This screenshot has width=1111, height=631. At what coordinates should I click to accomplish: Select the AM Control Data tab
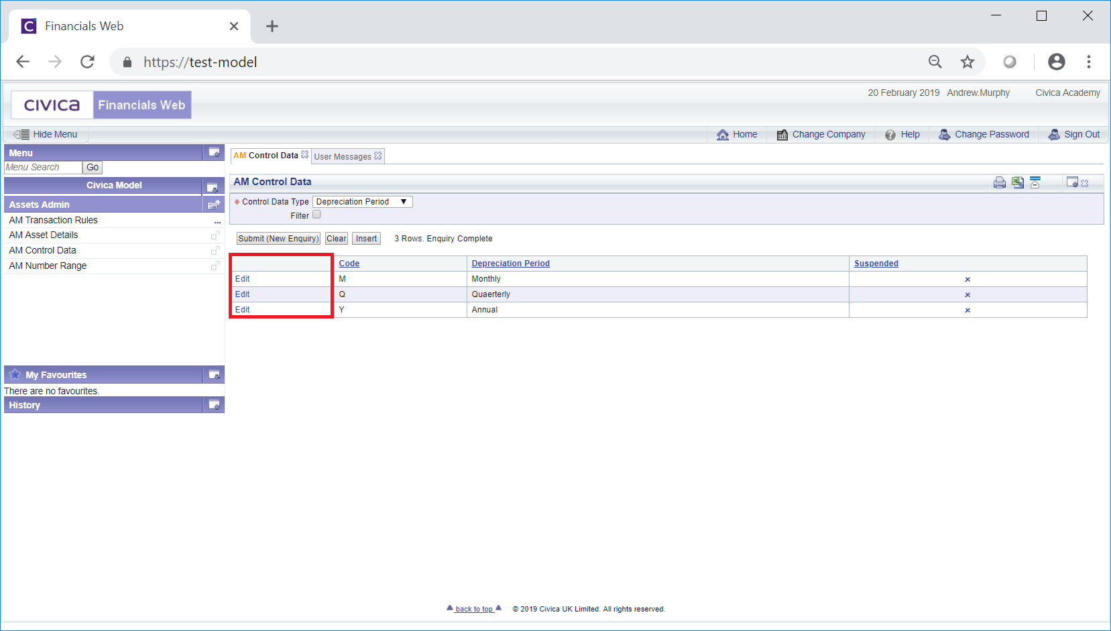[266, 156]
